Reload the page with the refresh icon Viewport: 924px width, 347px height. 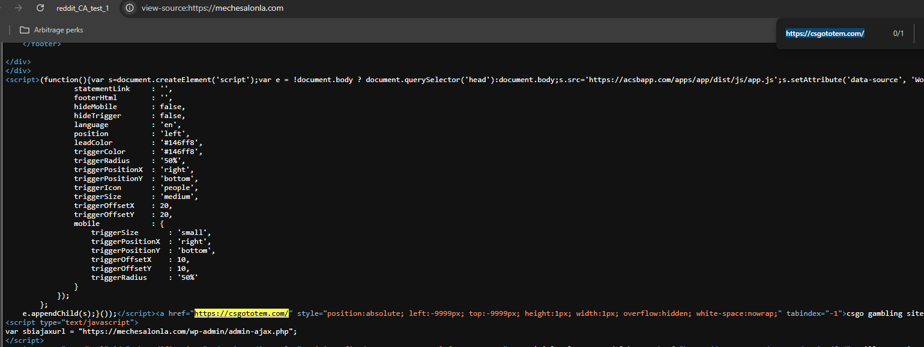coord(40,8)
